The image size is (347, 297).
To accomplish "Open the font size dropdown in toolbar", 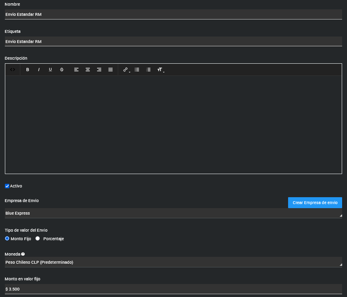I will coord(160,69).
